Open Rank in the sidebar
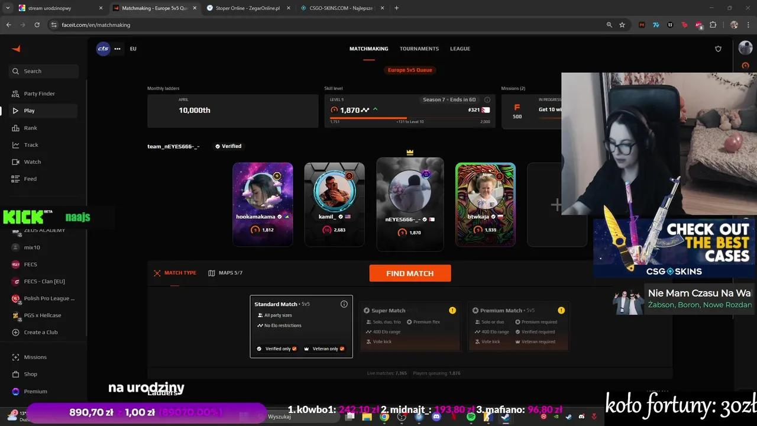 [44, 128]
